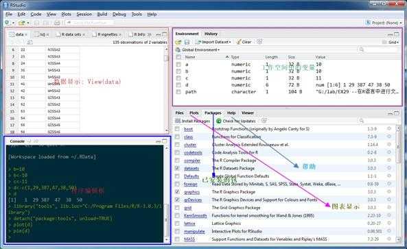Switch to the Viewer tab

248,112
